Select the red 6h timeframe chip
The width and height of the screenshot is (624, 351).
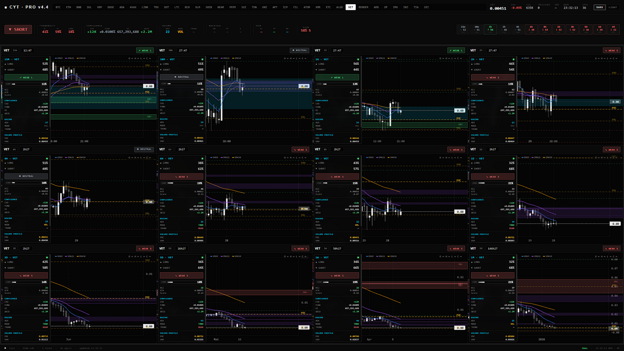click(531, 29)
